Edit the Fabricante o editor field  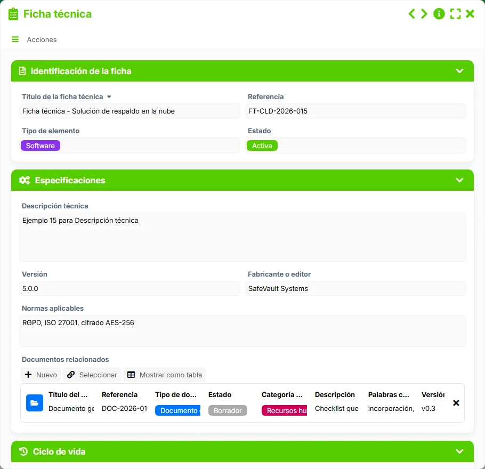pos(355,288)
